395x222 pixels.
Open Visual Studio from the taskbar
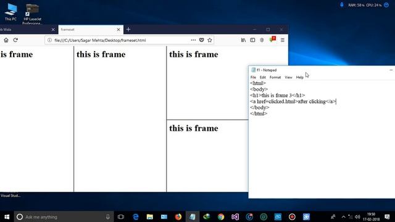(x=235, y=216)
